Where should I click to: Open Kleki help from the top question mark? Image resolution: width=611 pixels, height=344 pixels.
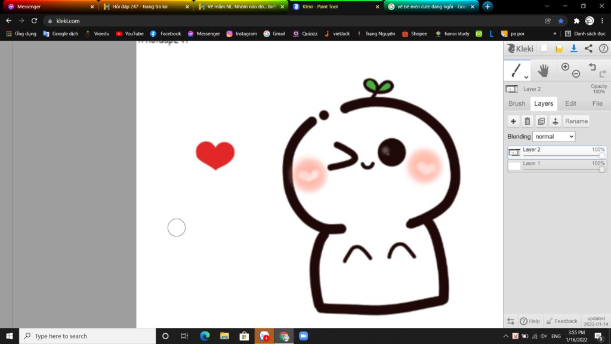point(603,48)
